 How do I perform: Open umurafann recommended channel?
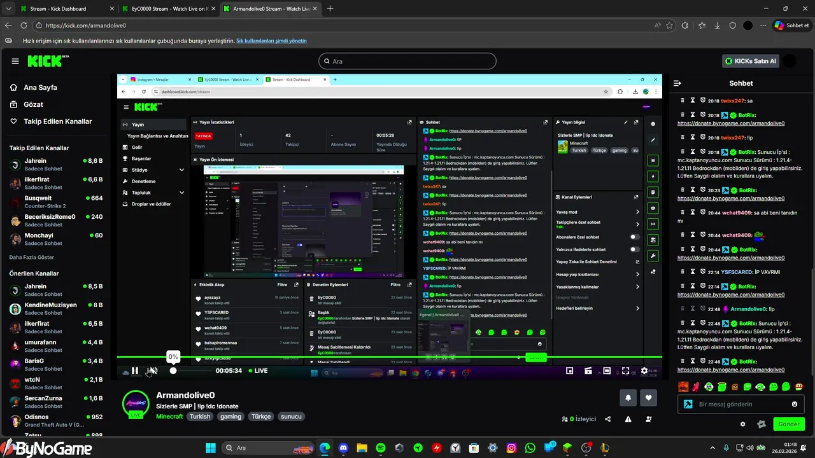56,345
